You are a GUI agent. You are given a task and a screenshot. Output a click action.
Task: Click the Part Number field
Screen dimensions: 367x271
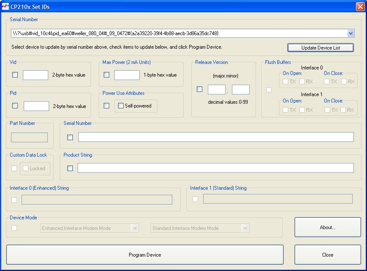[30, 137]
